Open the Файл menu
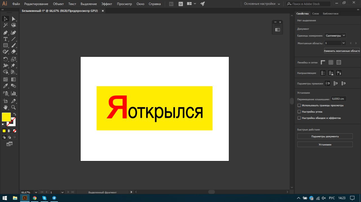 16,4
